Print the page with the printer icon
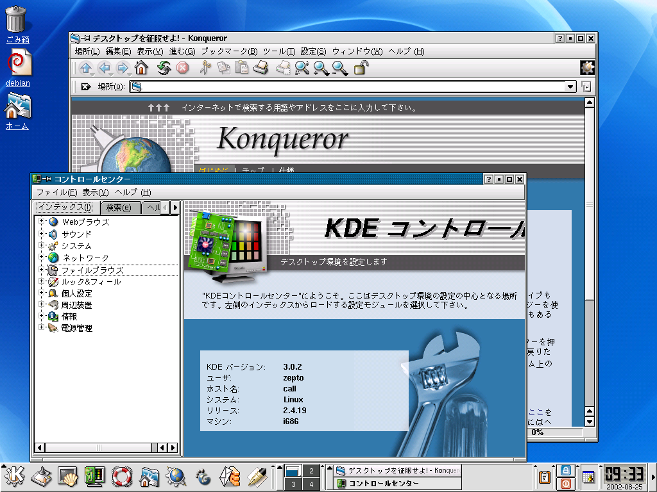Viewport: 657px width, 492px height. pos(260,68)
